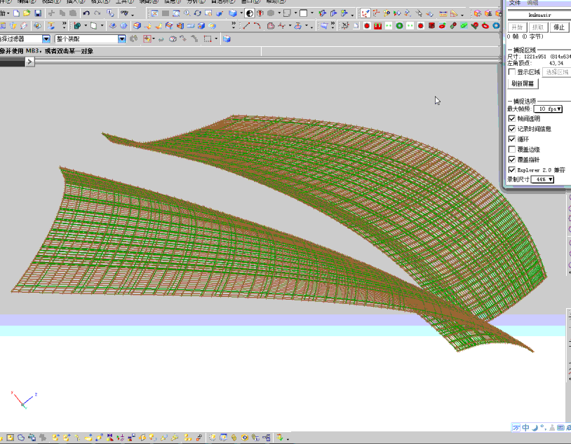
Task: Toggle the 记录时间信息 checkbox
Action: coord(511,129)
